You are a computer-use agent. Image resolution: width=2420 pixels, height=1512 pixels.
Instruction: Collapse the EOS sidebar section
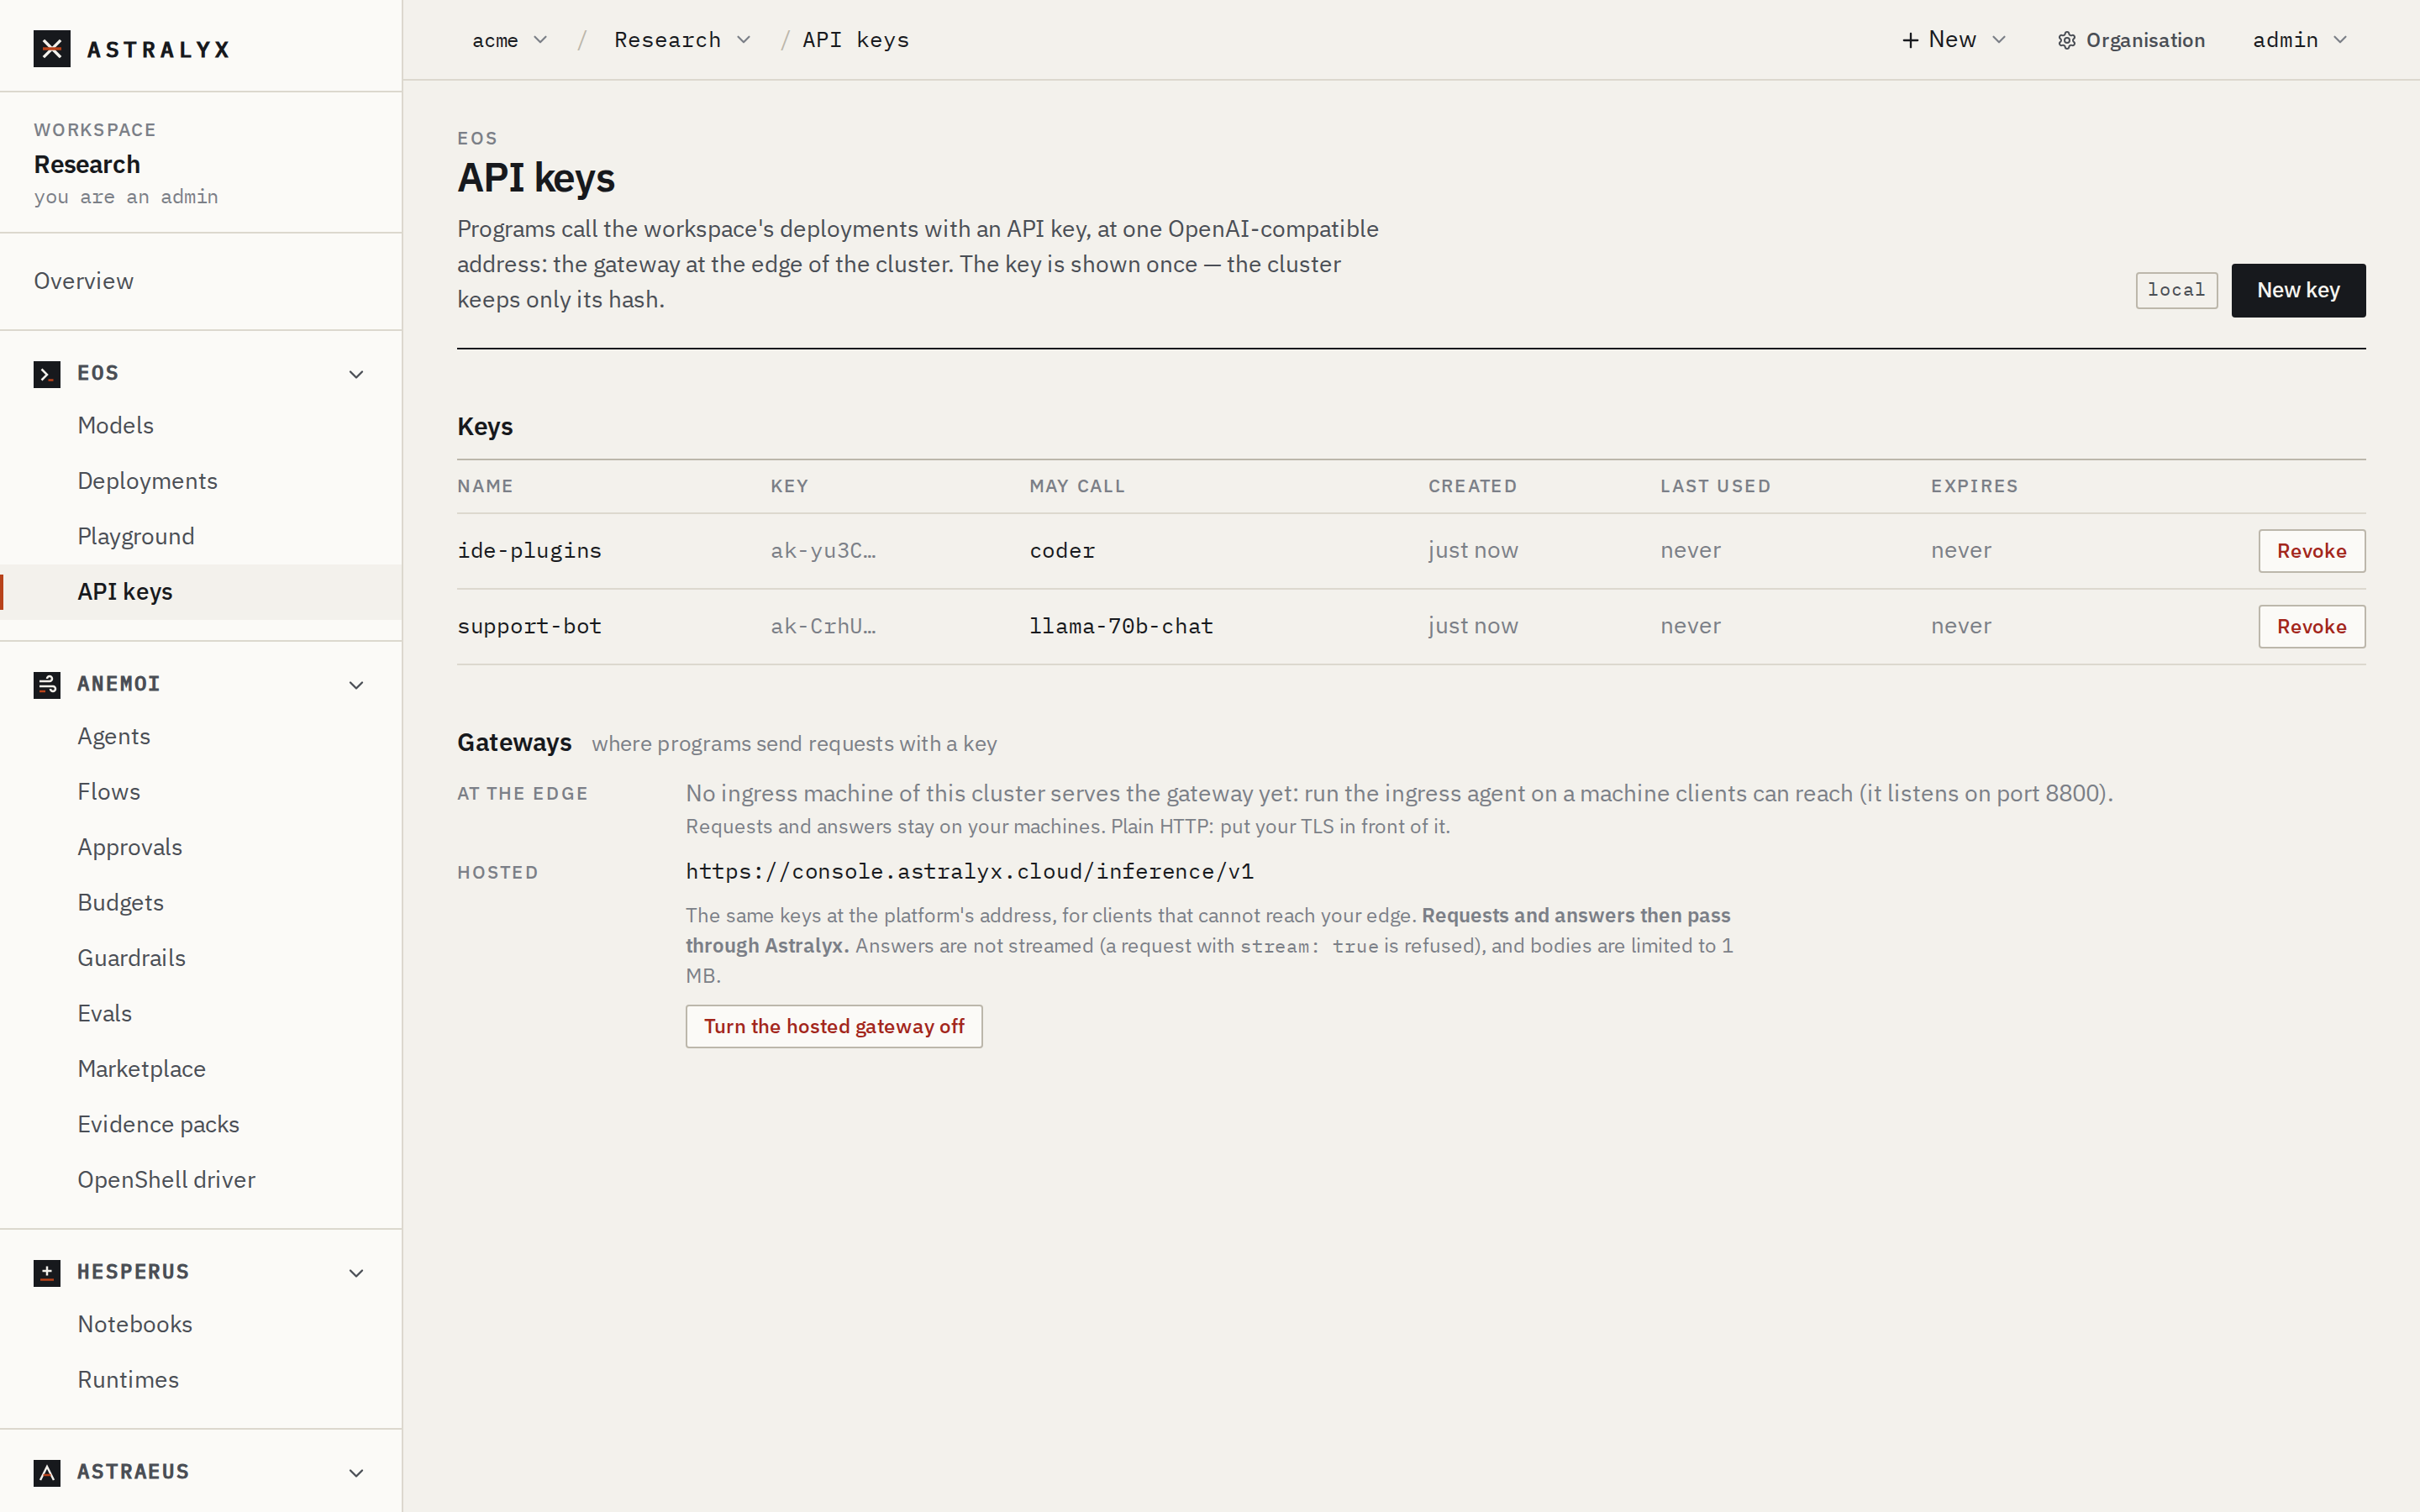click(x=356, y=374)
